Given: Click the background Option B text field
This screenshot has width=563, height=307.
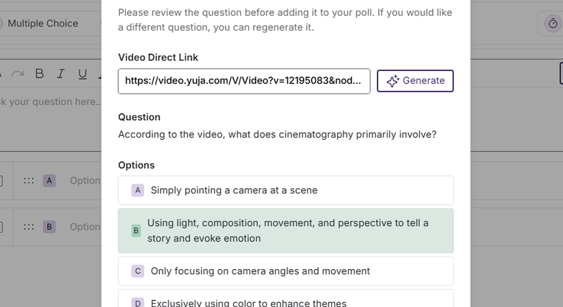Looking at the screenshot, I should (x=85, y=227).
